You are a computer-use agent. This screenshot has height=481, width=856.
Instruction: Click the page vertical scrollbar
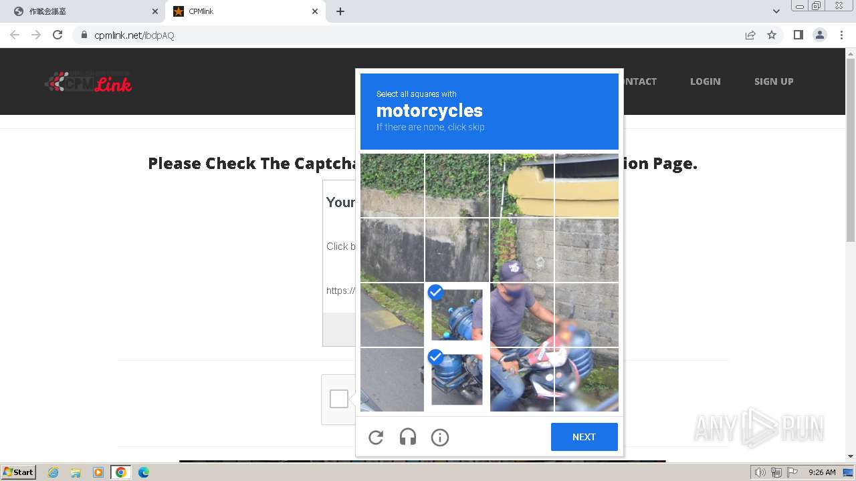point(851,150)
